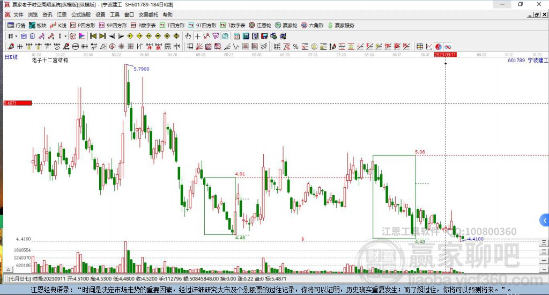Expand the blue side panel arrow

(x=545, y=220)
